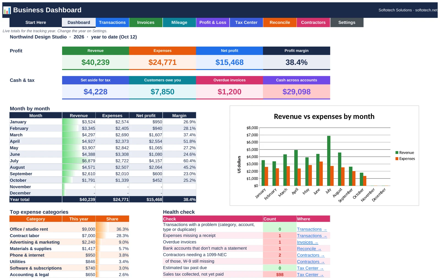Select the Overdue invoices $1,200 value

coord(229,92)
